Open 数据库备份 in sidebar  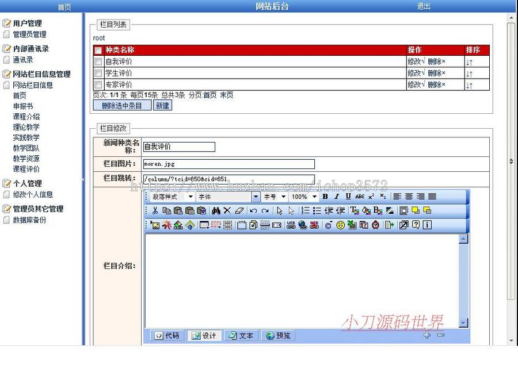[29, 220]
